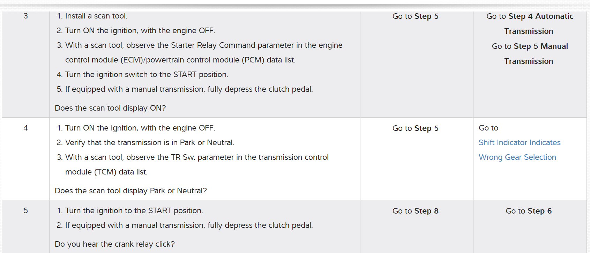
Task: Click 'Go to Step 5' in row 3
Action: [x=415, y=16]
